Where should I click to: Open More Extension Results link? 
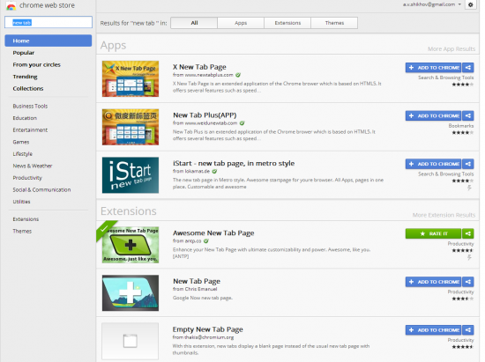(x=444, y=215)
